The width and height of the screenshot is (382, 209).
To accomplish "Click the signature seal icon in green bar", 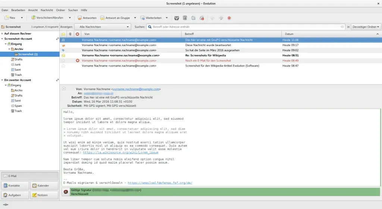I will [x=66, y=192].
